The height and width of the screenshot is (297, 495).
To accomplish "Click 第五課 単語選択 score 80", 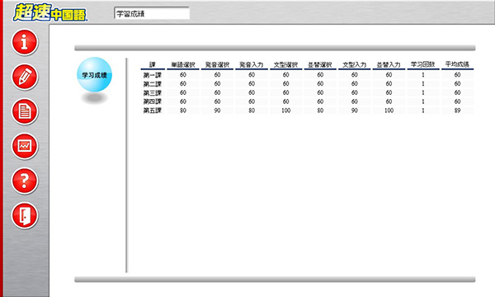I will tap(183, 111).
